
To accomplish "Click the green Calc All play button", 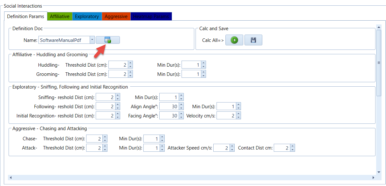I will [234, 40].
